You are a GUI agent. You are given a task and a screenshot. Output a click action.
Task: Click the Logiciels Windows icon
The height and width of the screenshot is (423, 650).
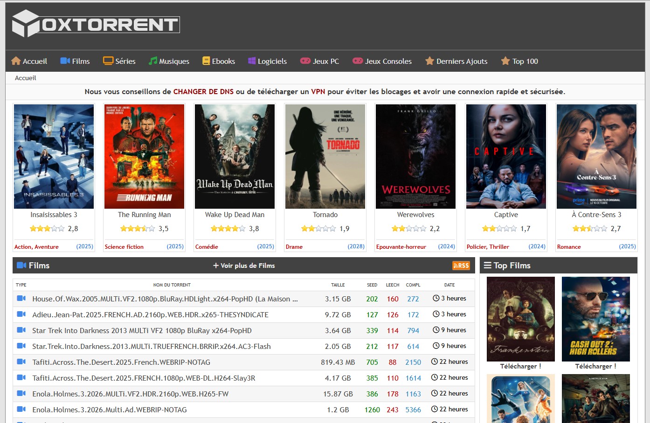tap(252, 61)
